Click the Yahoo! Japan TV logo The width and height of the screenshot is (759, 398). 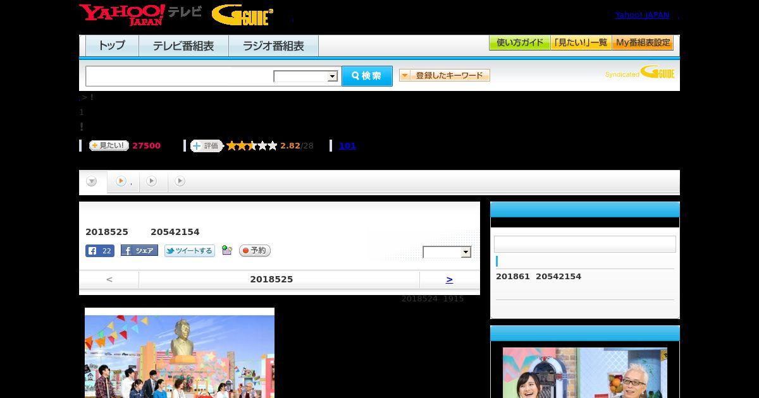[x=140, y=15]
